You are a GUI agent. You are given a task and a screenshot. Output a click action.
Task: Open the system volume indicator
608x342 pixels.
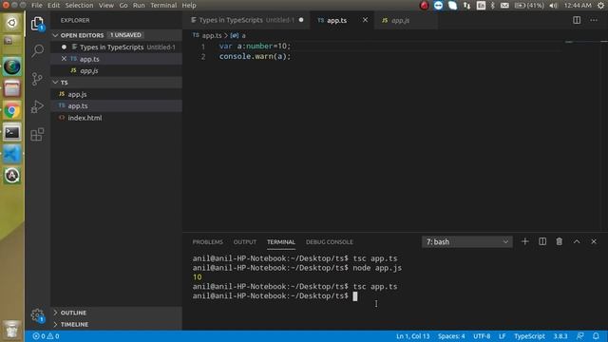click(x=553, y=6)
